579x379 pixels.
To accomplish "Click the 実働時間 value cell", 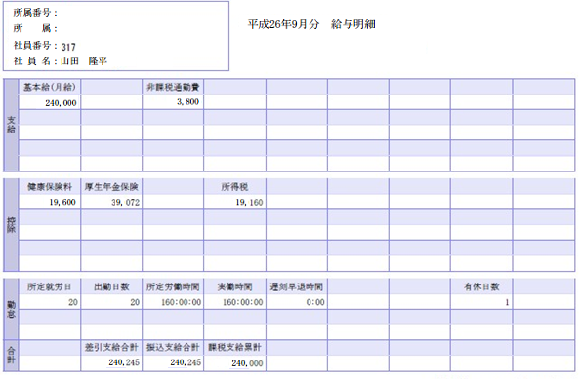I will tap(235, 302).
